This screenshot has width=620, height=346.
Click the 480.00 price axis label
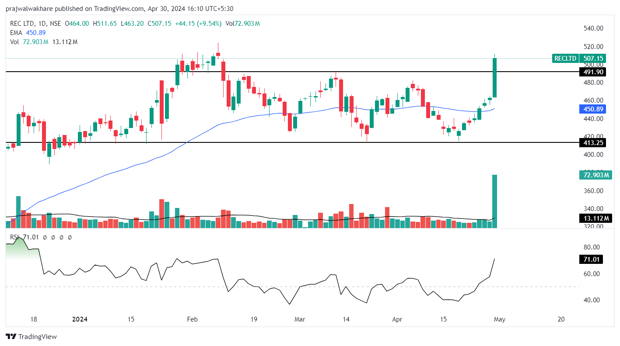(593, 83)
